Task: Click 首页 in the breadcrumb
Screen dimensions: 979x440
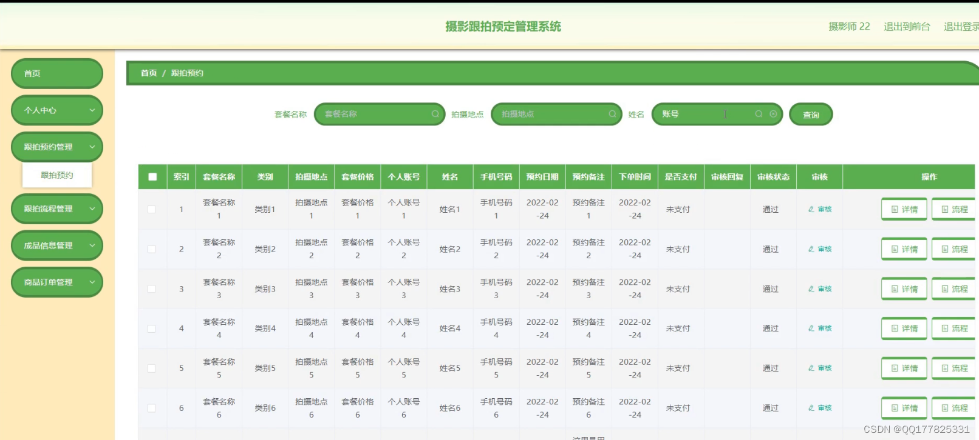Action: coord(149,73)
